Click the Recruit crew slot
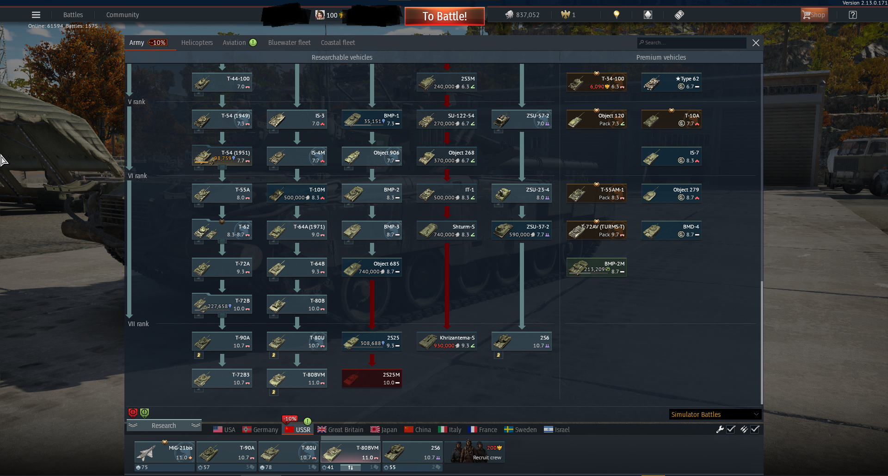Image resolution: width=888 pixels, height=476 pixels. tap(475, 451)
